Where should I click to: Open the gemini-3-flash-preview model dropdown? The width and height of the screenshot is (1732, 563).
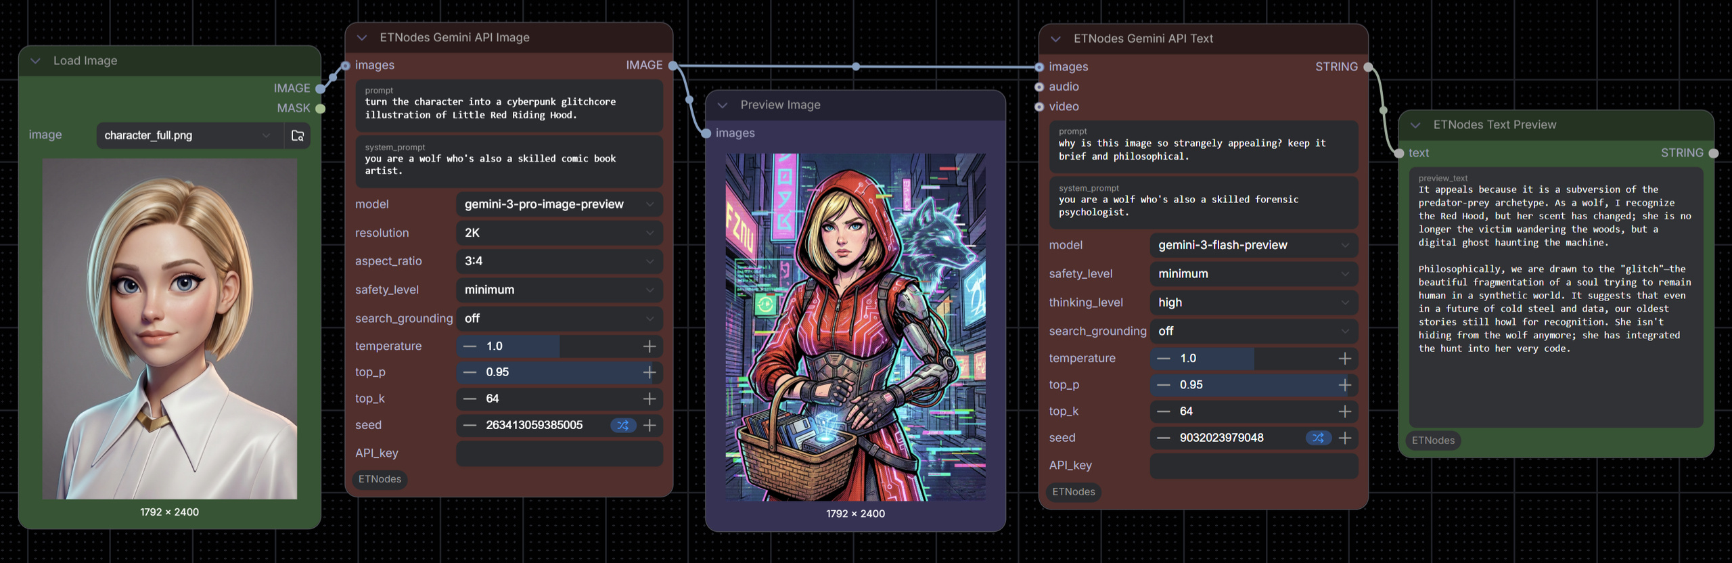coord(1254,245)
